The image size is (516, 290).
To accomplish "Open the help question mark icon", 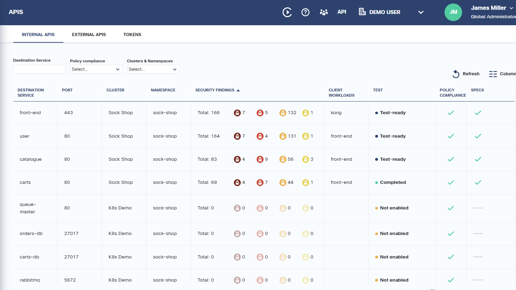I will (305, 12).
